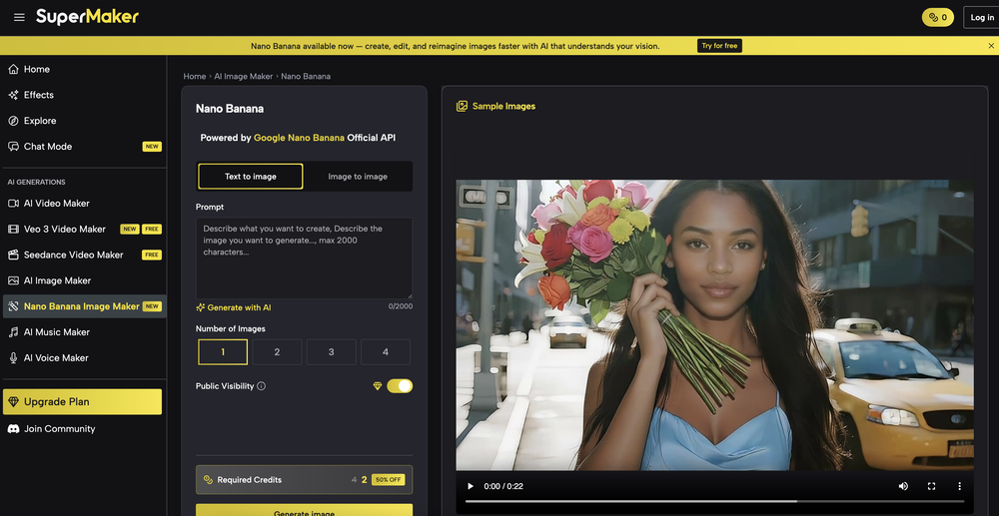
Task: Click into the Prompt text area
Action: click(x=304, y=258)
